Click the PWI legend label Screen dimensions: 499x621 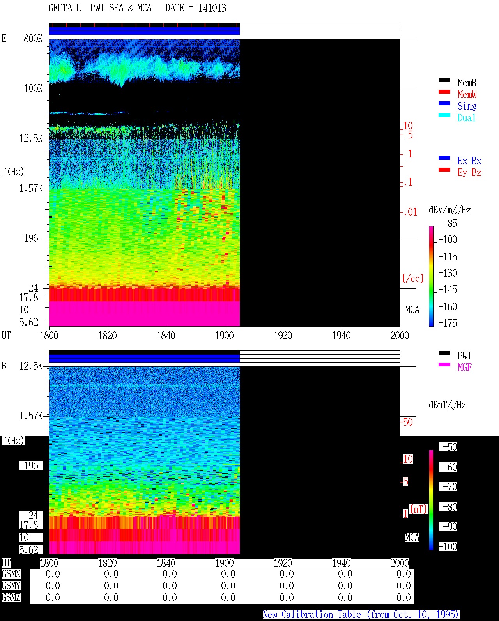coord(464,356)
